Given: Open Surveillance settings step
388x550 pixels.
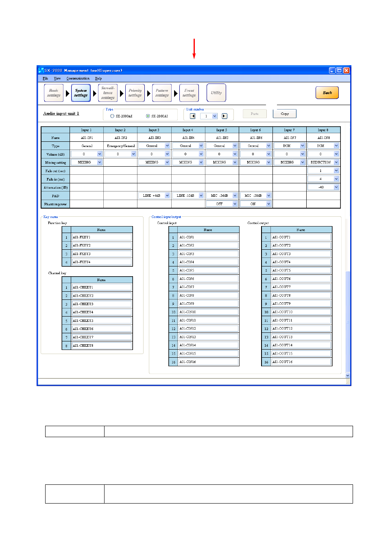Looking at the screenshot, I should [108, 93].
